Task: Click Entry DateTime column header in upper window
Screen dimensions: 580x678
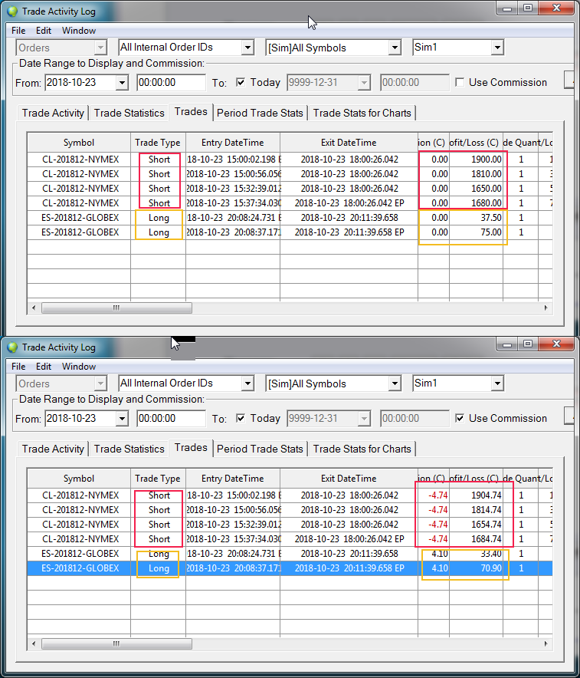Action: 233,143
